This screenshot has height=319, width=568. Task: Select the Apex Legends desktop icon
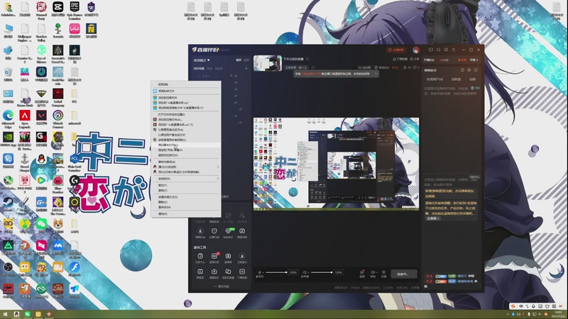point(25,119)
